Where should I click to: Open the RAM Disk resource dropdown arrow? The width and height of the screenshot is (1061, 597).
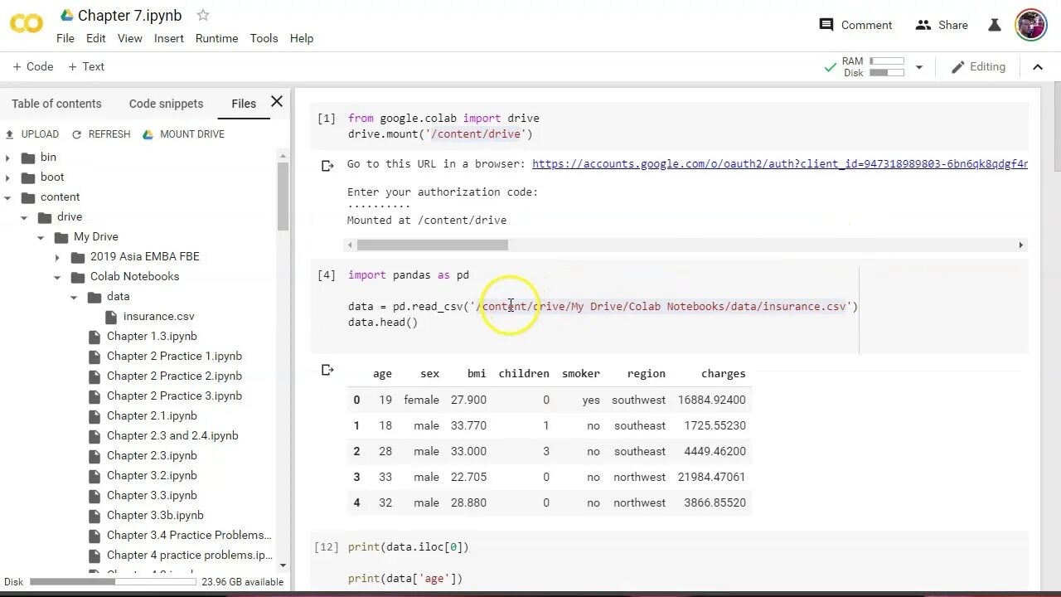click(x=918, y=67)
